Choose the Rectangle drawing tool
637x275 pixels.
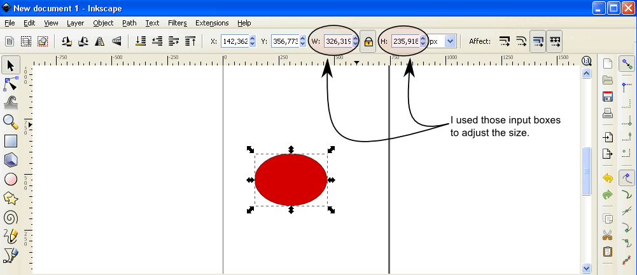click(x=11, y=141)
